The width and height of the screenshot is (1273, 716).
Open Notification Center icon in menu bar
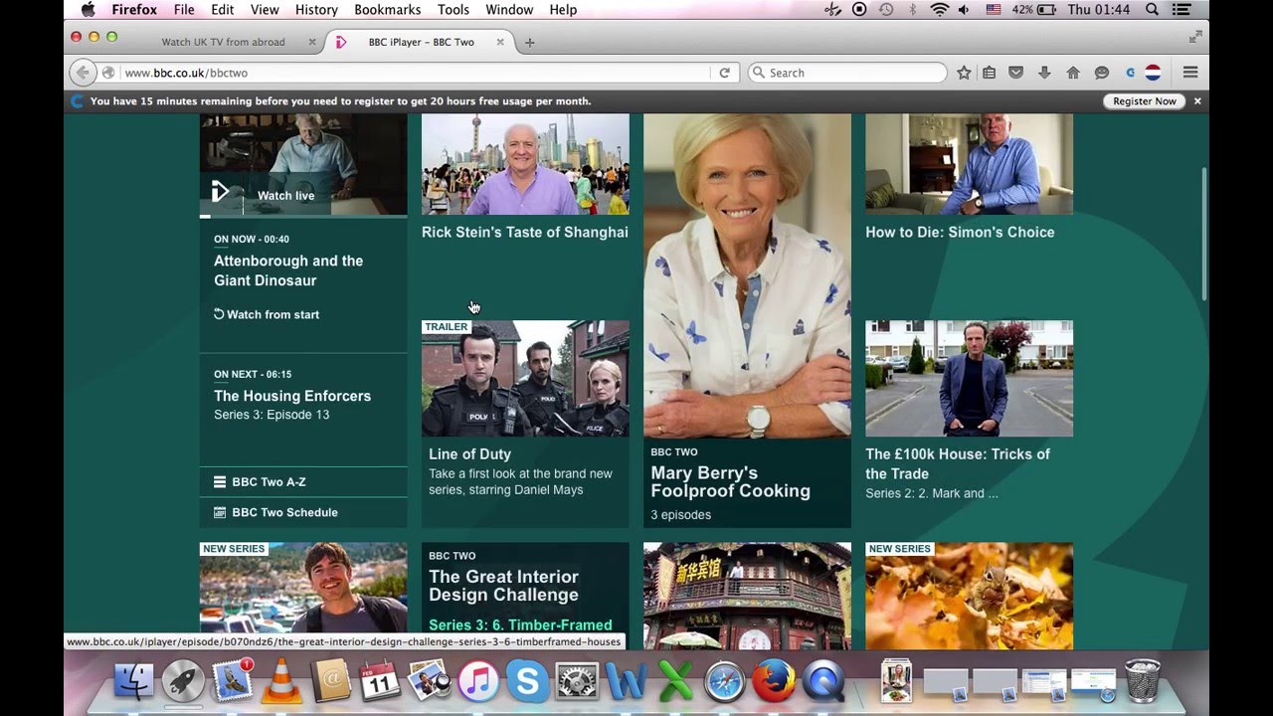(1182, 9)
